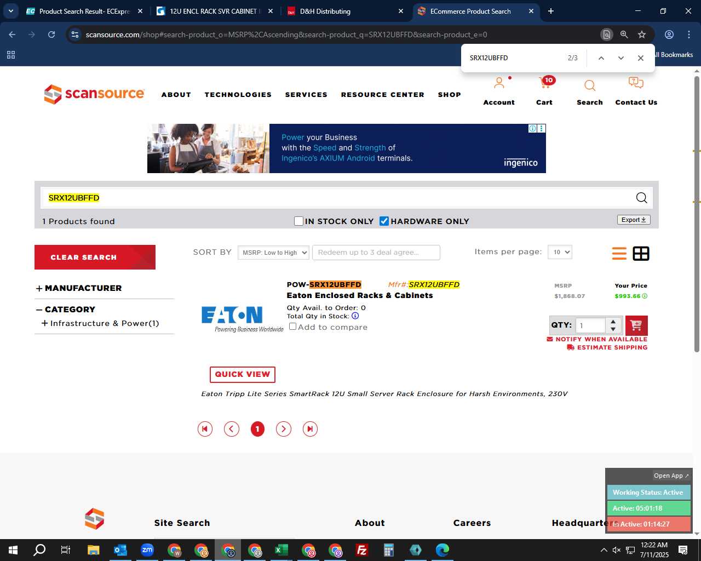Decrease quantity with stepper down arrow
Image resolution: width=701 pixels, height=561 pixels.
[613, 329]
